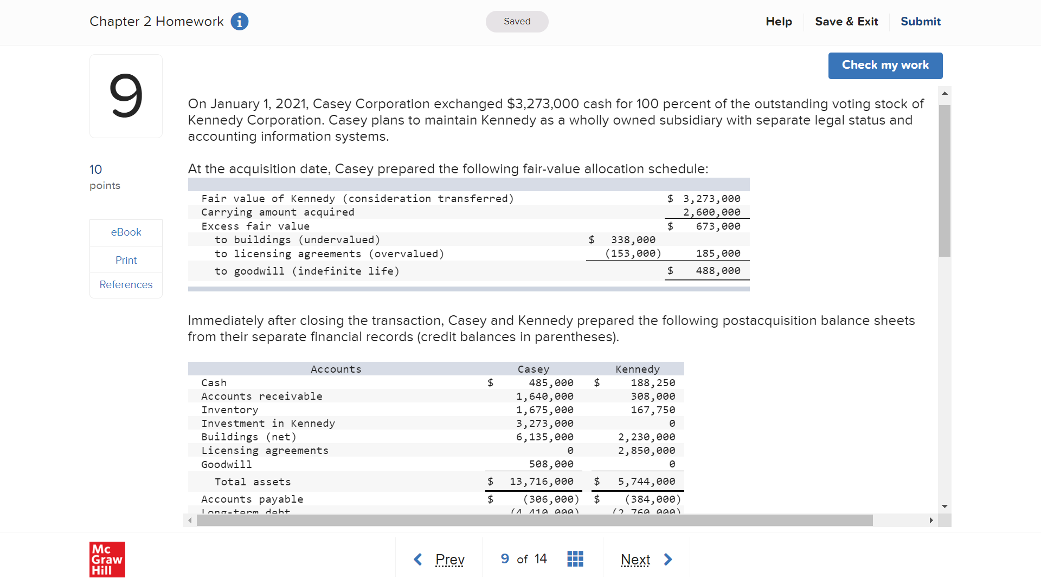Click the vertical scrollbar thumb
Screen dimensions: 1041x585
coord(944,180)
